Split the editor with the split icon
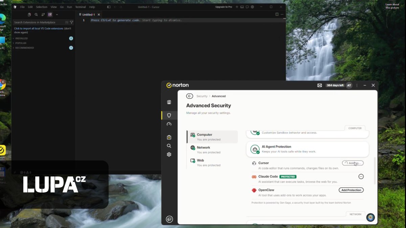 pyautogui.click(x=277, y=15)
